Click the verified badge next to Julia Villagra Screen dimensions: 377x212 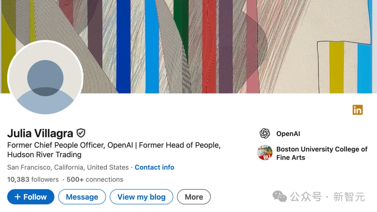coord(81,133)
